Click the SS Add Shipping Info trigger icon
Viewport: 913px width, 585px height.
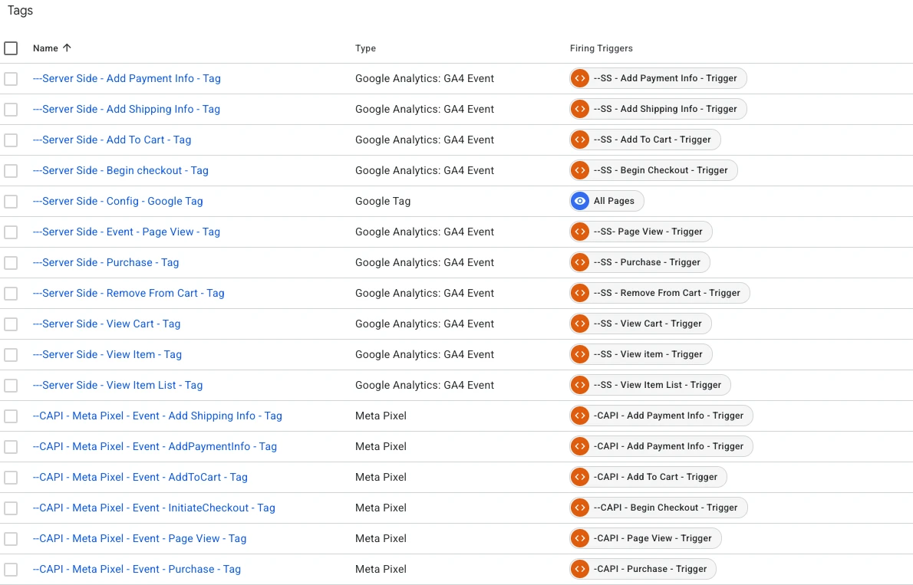pyautogui.click(x=580, y=109)
